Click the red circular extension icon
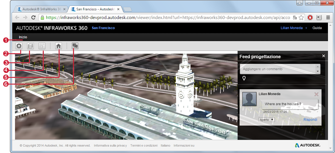The image size is (335, 153). 310,18
